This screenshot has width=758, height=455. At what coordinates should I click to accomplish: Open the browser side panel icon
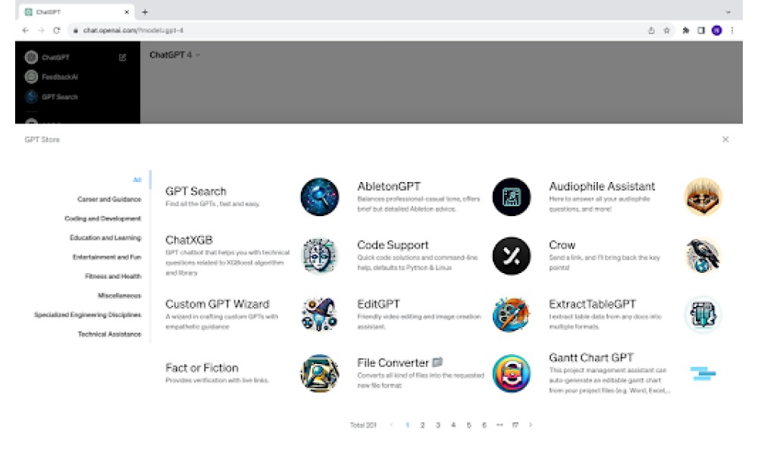tap(701, 30)
